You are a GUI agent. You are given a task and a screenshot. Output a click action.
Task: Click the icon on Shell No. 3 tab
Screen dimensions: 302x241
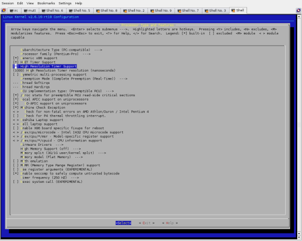(x=206, y=11)
